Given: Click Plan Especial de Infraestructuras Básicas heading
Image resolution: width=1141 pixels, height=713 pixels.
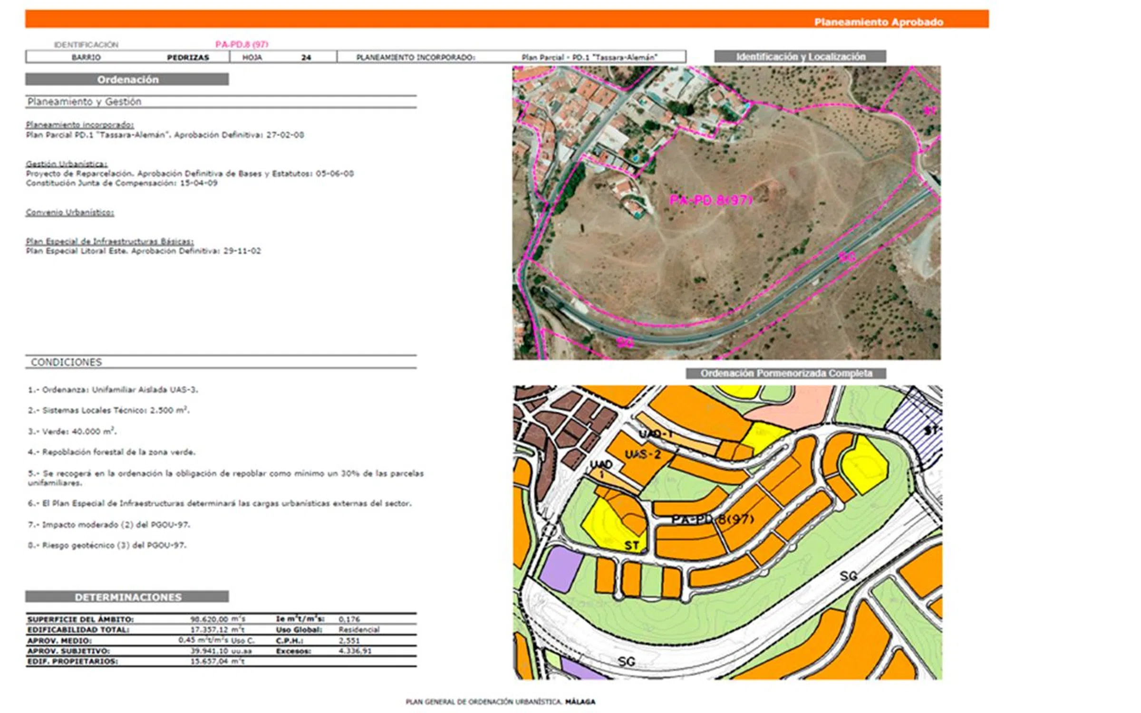Looking at the screenshot, I should [x=110, y=241].
